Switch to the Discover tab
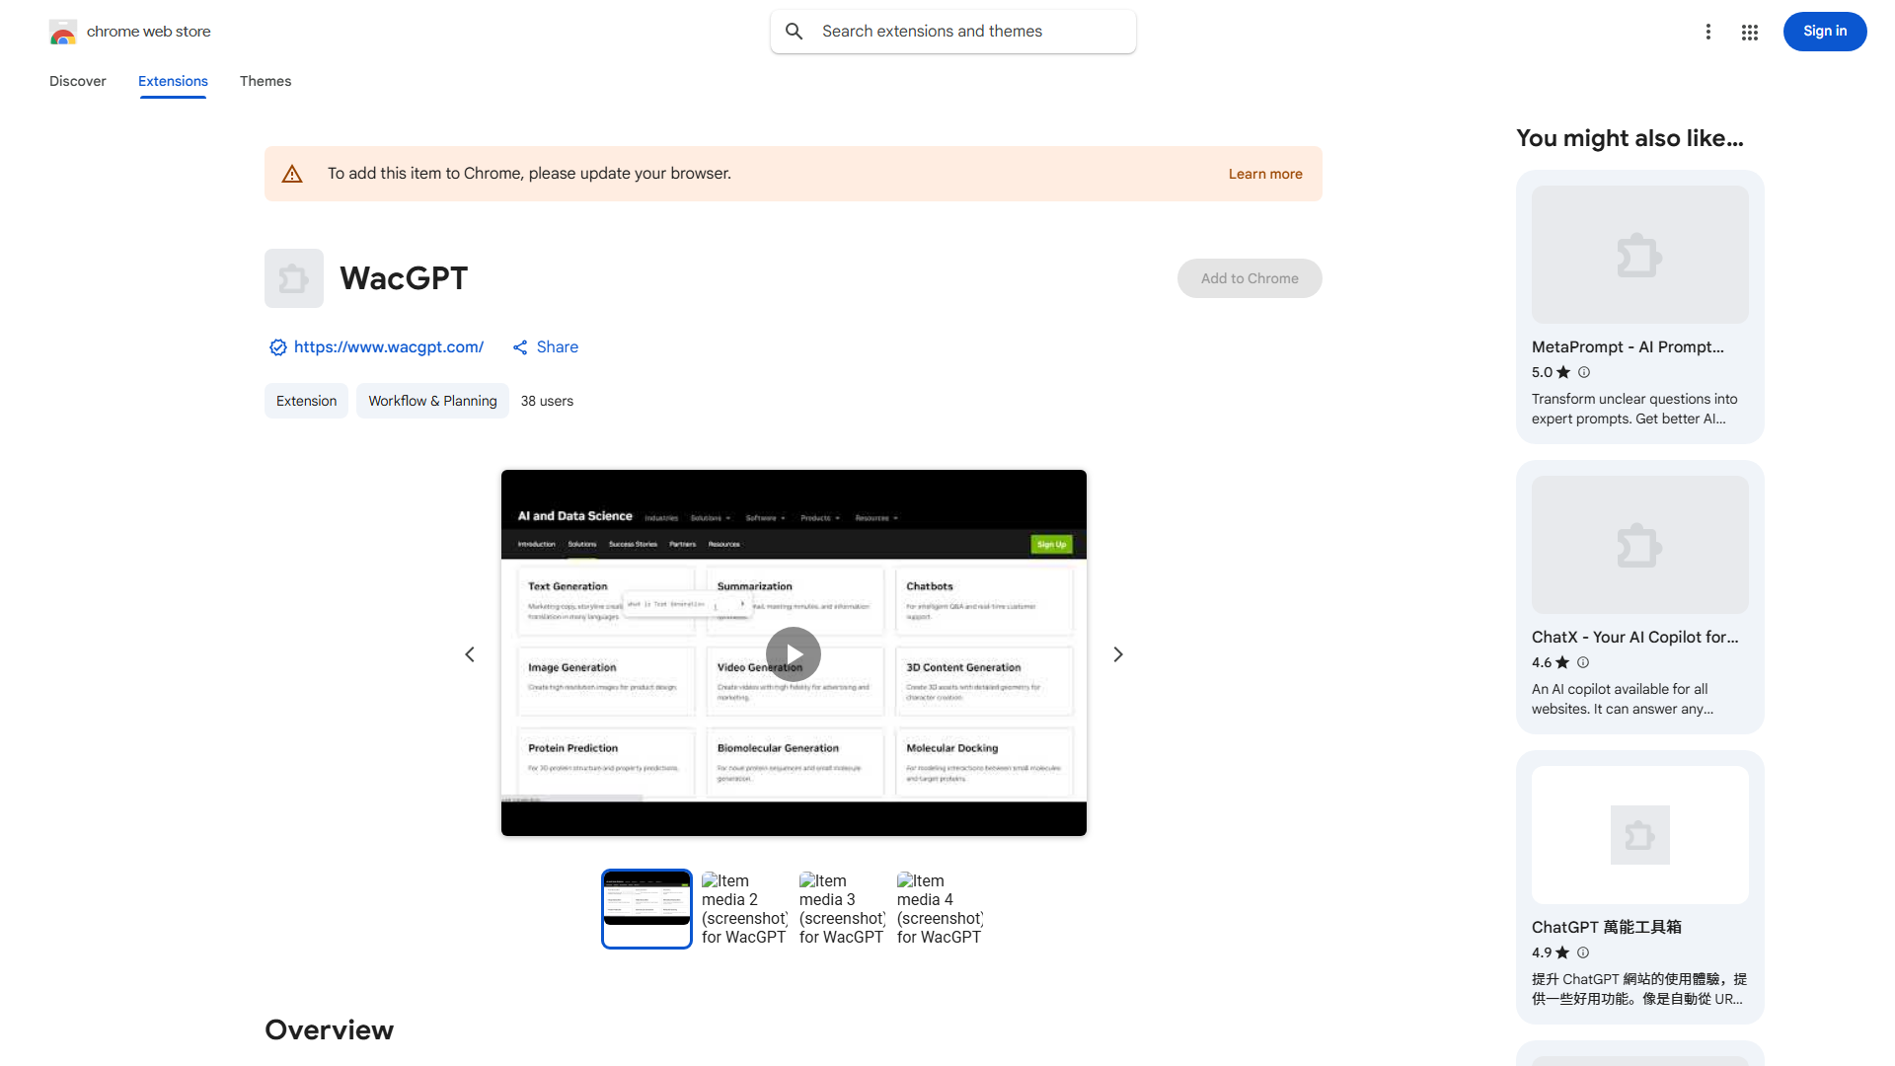Screen dimensions: 1895x1066 click(77, 81)
